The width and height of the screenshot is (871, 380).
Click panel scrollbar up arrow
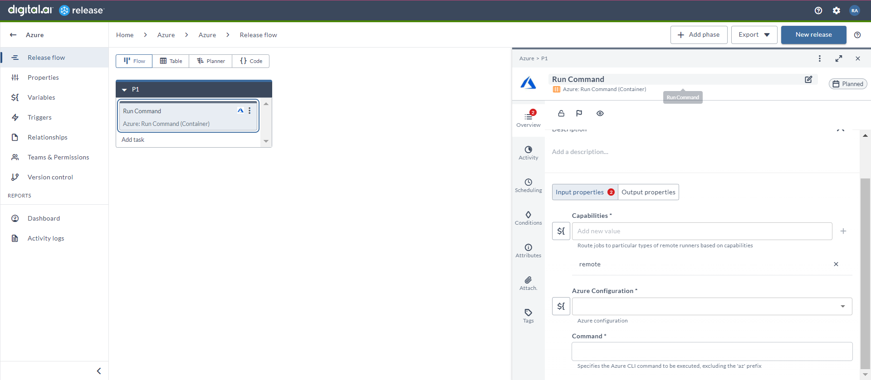[865, 135]
